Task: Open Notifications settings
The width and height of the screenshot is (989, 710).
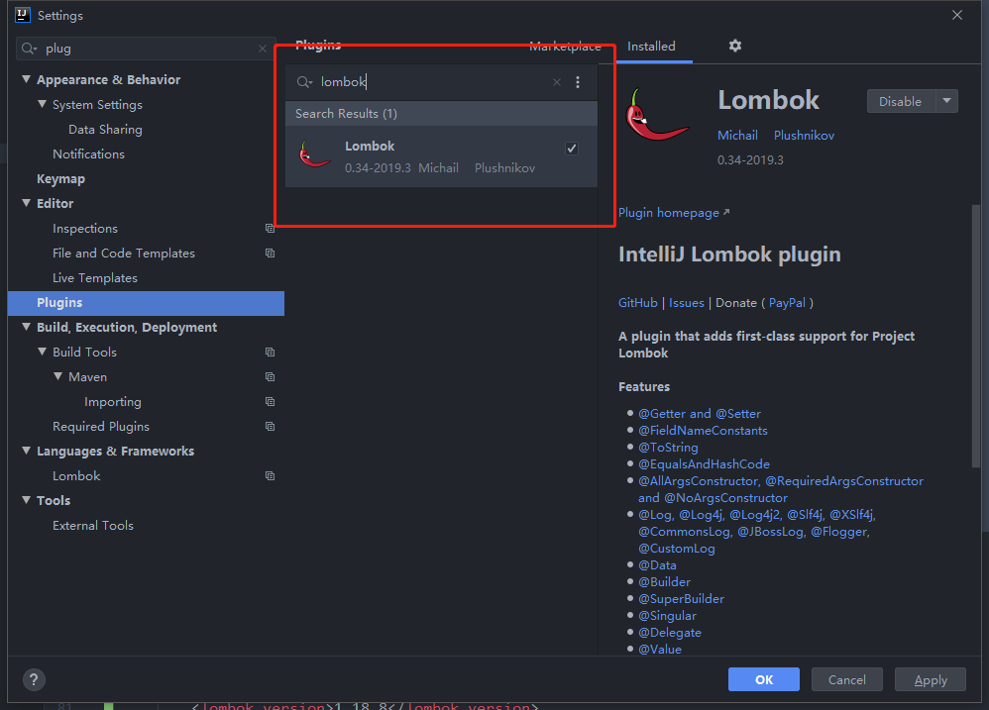Action: pos(88,153)
